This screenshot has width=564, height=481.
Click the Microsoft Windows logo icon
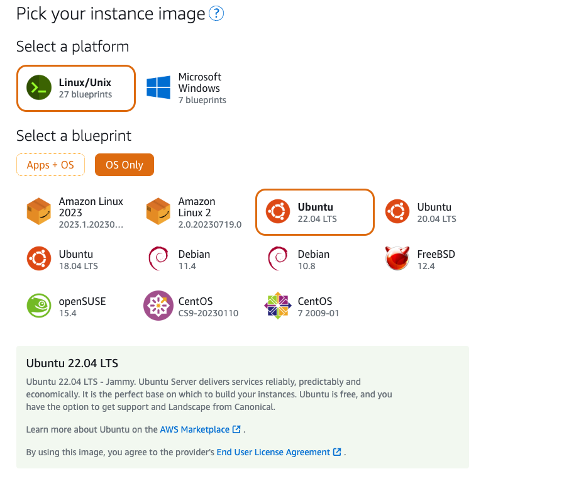[x=158, y=88]
